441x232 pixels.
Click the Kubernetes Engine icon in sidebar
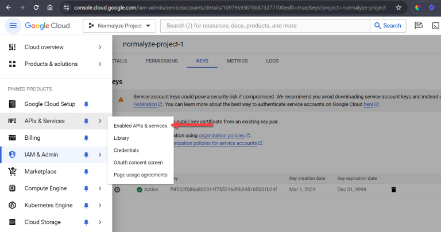click(12, 205)
